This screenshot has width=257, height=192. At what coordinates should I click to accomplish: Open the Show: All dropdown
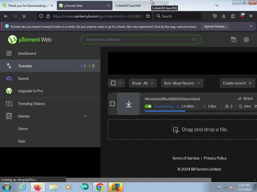tap(143, 83)
